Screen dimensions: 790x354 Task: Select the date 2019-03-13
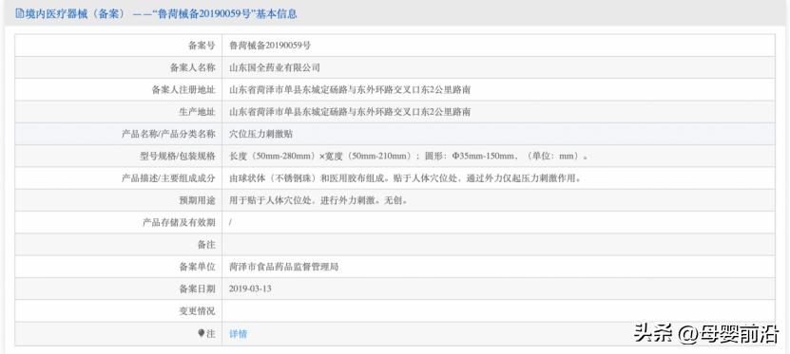pos(250,289)
